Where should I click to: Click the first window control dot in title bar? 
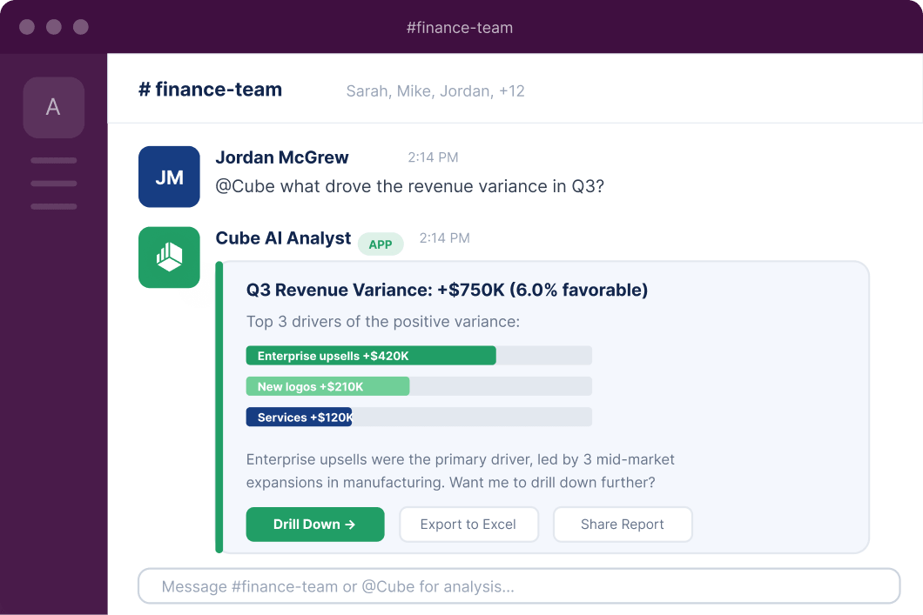pos(27,27)
